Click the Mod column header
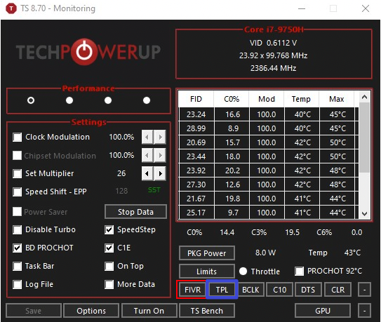Screen dimensions: 381x322 click(267, 99)
